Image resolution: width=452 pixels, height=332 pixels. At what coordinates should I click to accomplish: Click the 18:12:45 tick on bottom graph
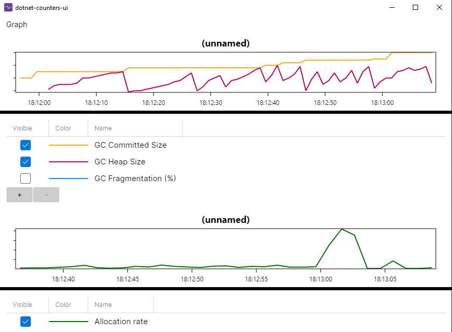click(128, 279)
